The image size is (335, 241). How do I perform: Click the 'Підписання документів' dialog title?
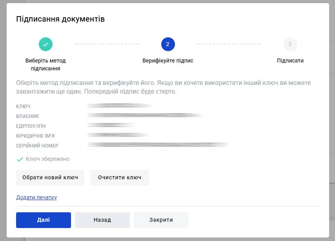click(60, 19)
